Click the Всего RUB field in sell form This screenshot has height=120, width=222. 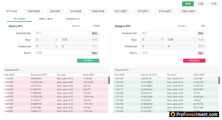point(168,53)
